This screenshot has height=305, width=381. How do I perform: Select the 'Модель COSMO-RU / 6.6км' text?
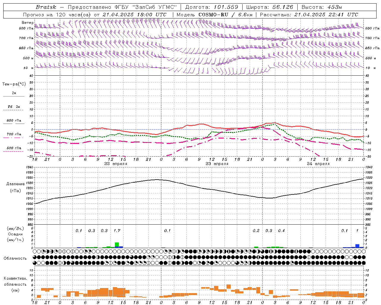click(215, 15)
